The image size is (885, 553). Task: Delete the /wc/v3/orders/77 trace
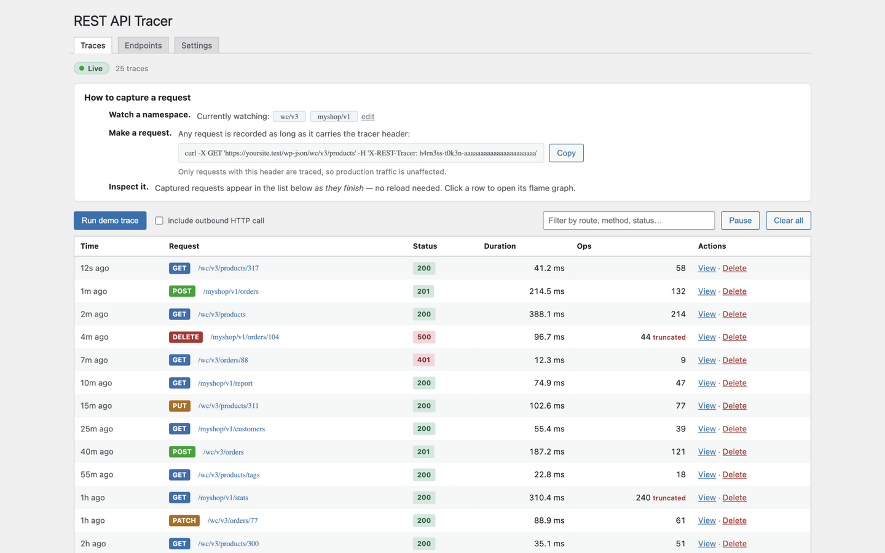(734, 520)
